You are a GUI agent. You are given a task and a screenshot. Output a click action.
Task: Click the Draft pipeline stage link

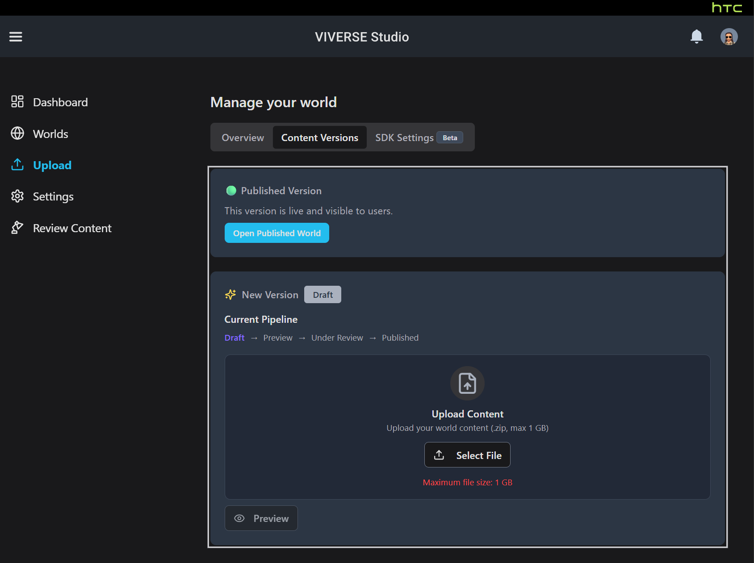[x=235, y=338]
